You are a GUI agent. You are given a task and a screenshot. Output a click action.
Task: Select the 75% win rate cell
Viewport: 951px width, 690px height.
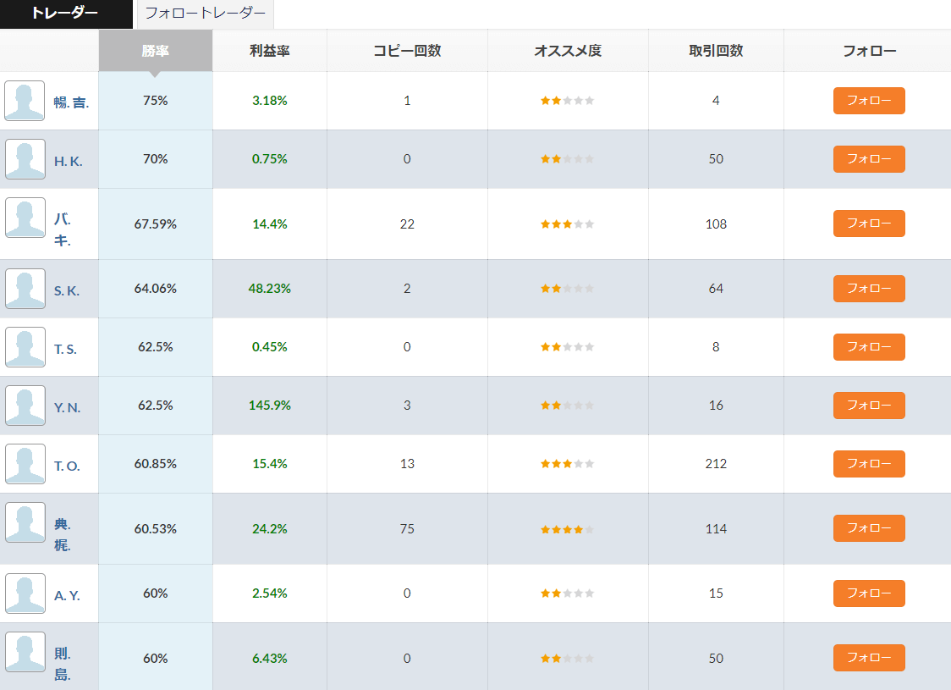tap(156, 101)
